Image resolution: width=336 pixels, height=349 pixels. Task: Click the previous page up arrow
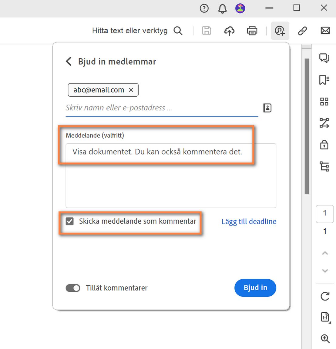[325, 253]
